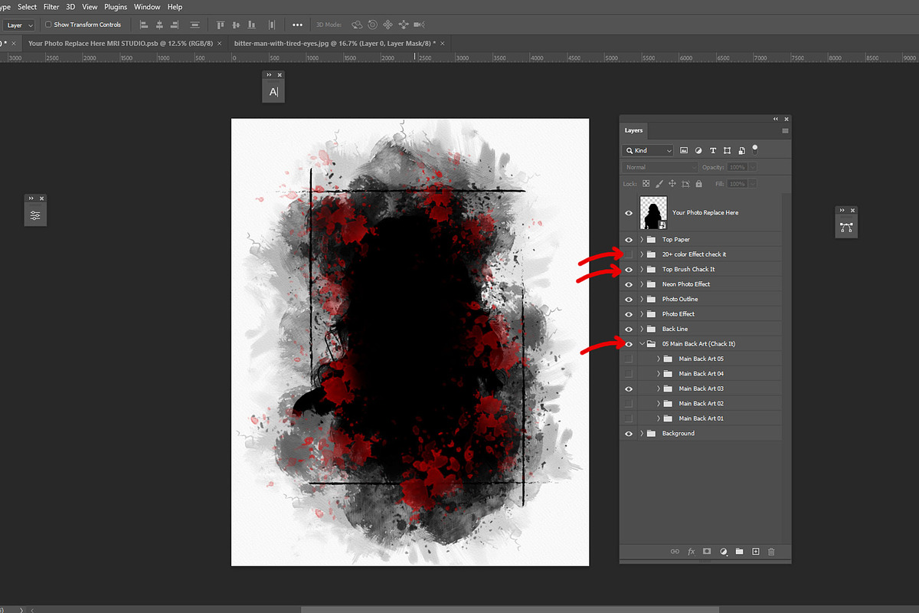Click lock position icon
This screenshot has height=613, width=919.
click(672, 184)
